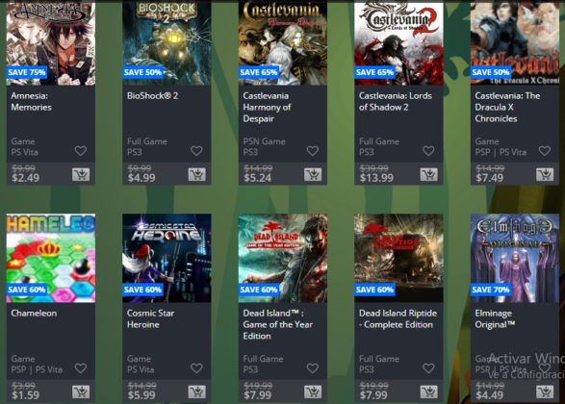Add Cosmic Star Heroine to cart
Image resolution: width=565 pixels, height=404 pixels.
click(x=196, y=392)
